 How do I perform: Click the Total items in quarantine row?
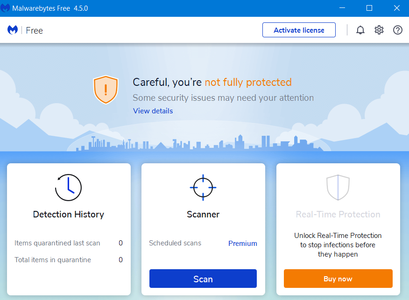click(x=69, y=259)
